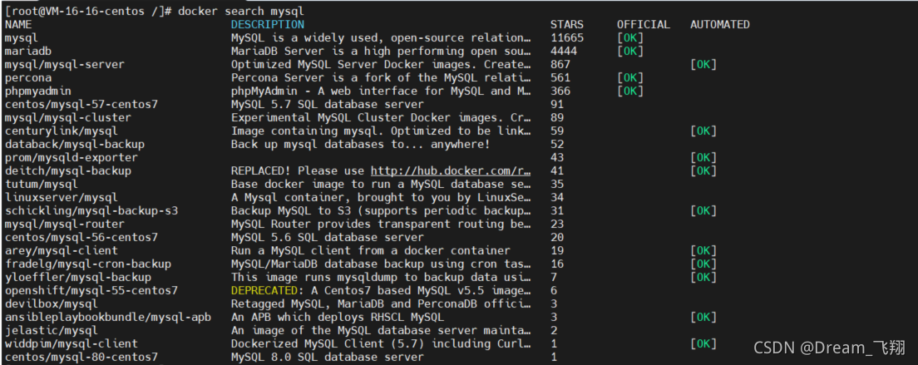Select 'openshift/mysql-55-centos7' image name
918x365 pixels.
(91, 291)
